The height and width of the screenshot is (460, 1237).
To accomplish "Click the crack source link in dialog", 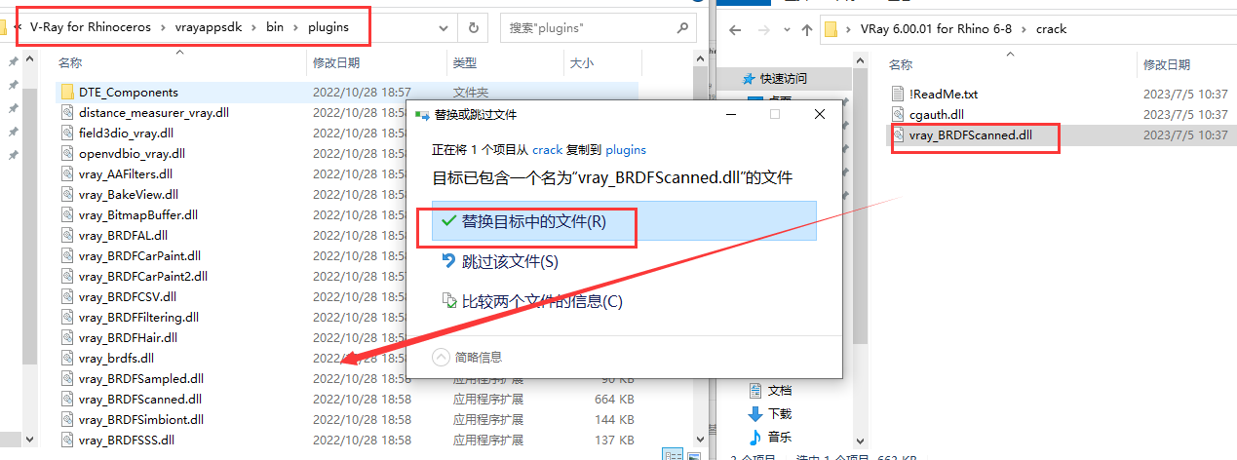I will (x=547, y=150).
